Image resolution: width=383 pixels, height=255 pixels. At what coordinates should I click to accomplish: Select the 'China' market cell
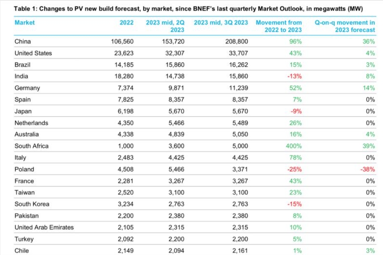click(x=23, y=41)
